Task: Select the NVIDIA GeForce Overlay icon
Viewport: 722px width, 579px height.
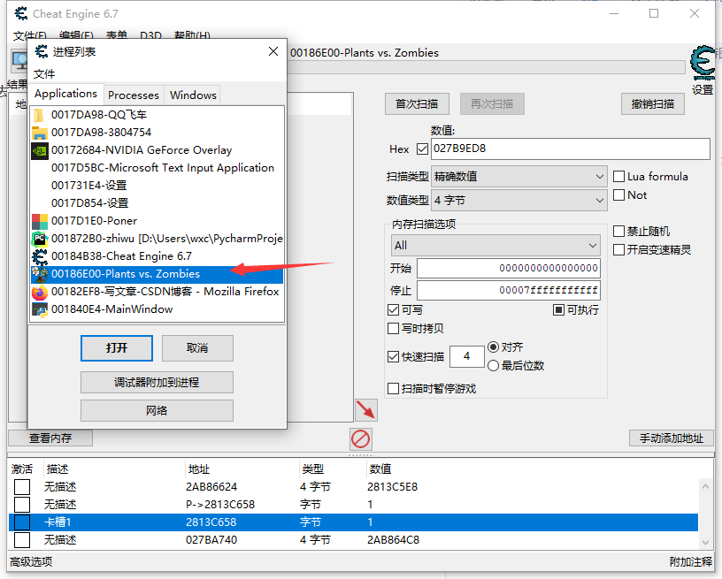Action: 40,150
